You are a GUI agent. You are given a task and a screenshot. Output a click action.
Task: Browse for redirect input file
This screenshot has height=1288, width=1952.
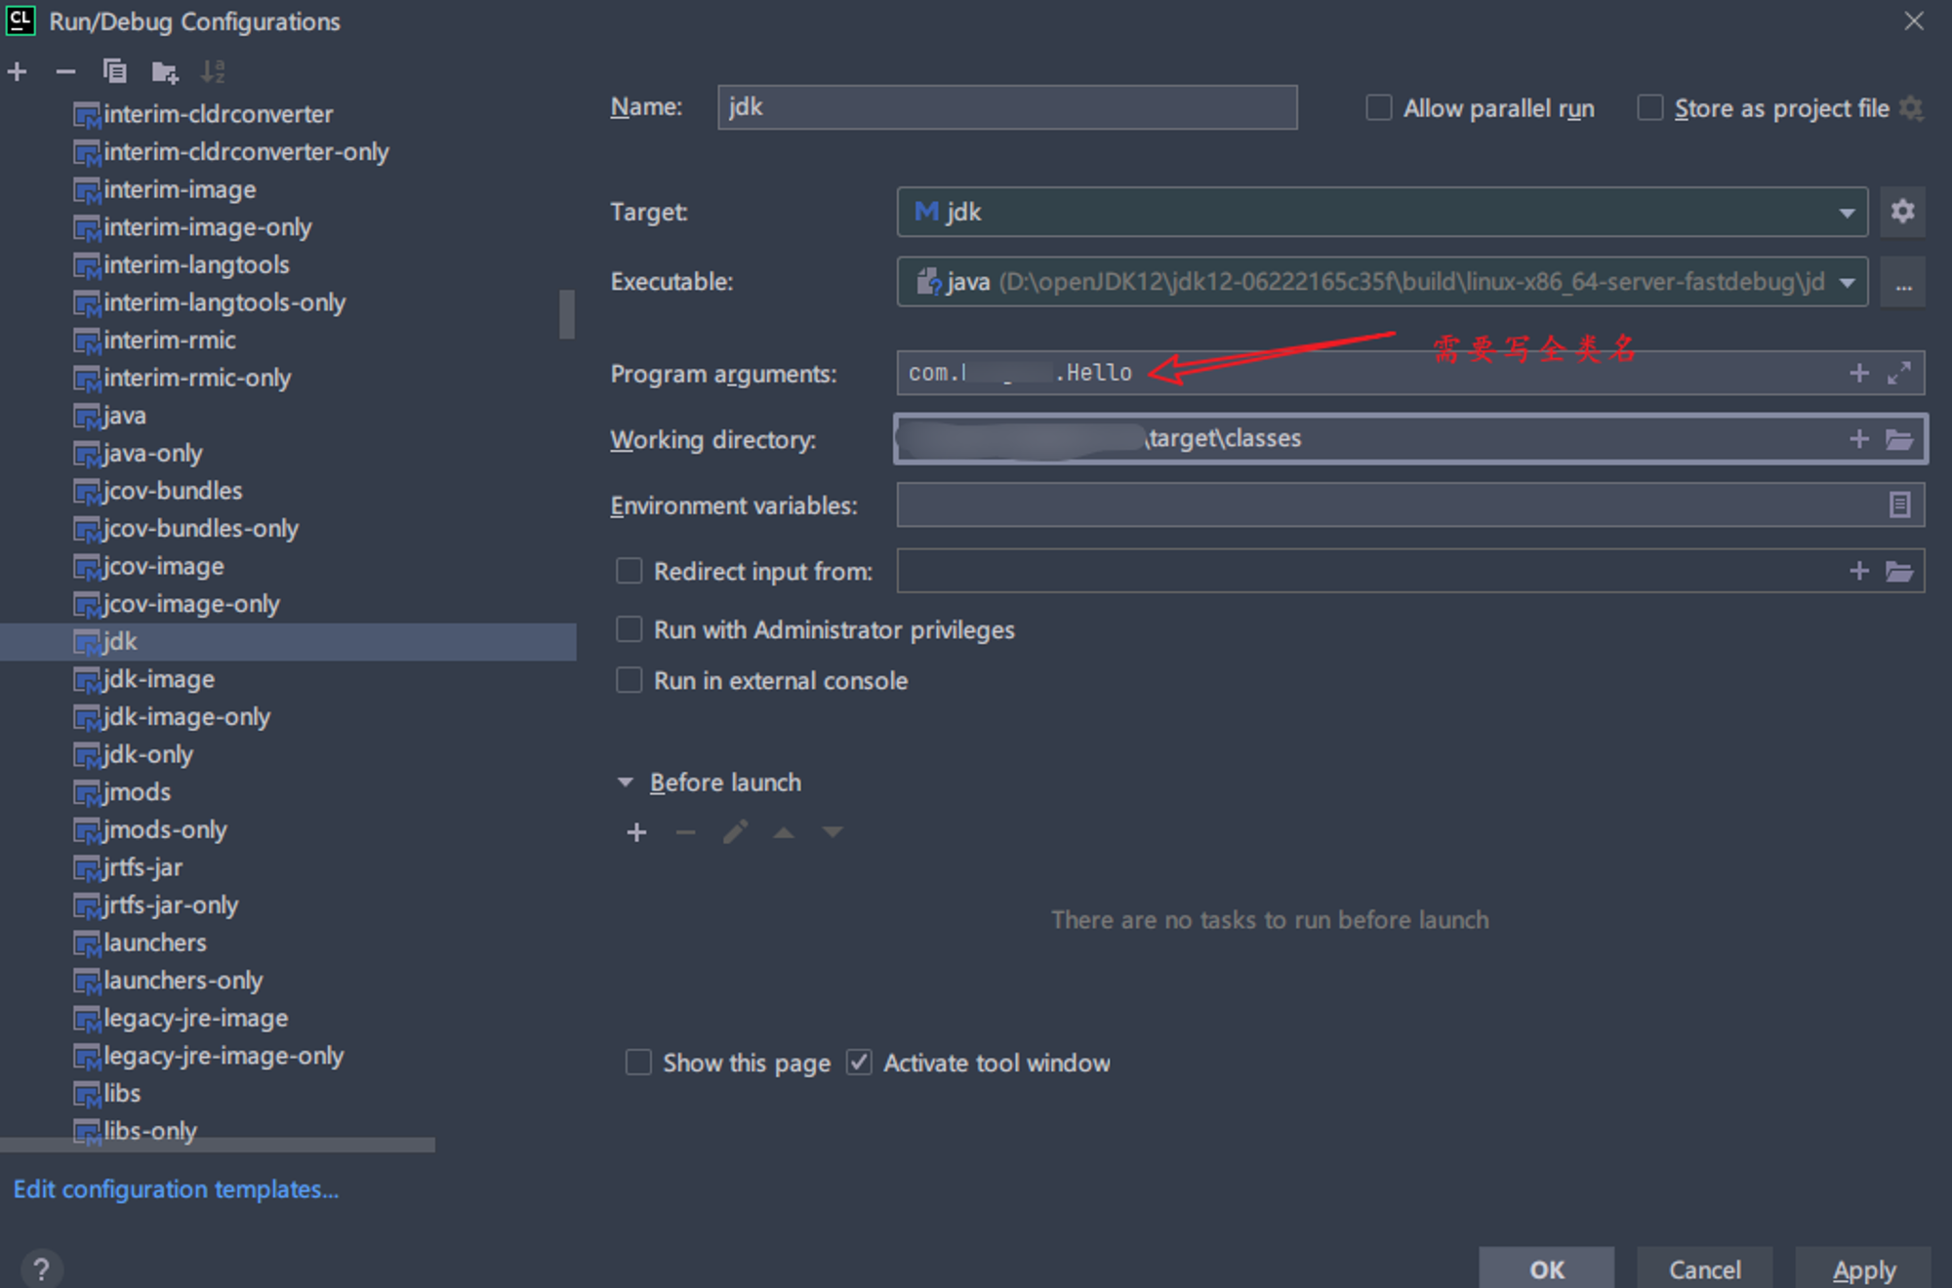[x=1898, y=571]
